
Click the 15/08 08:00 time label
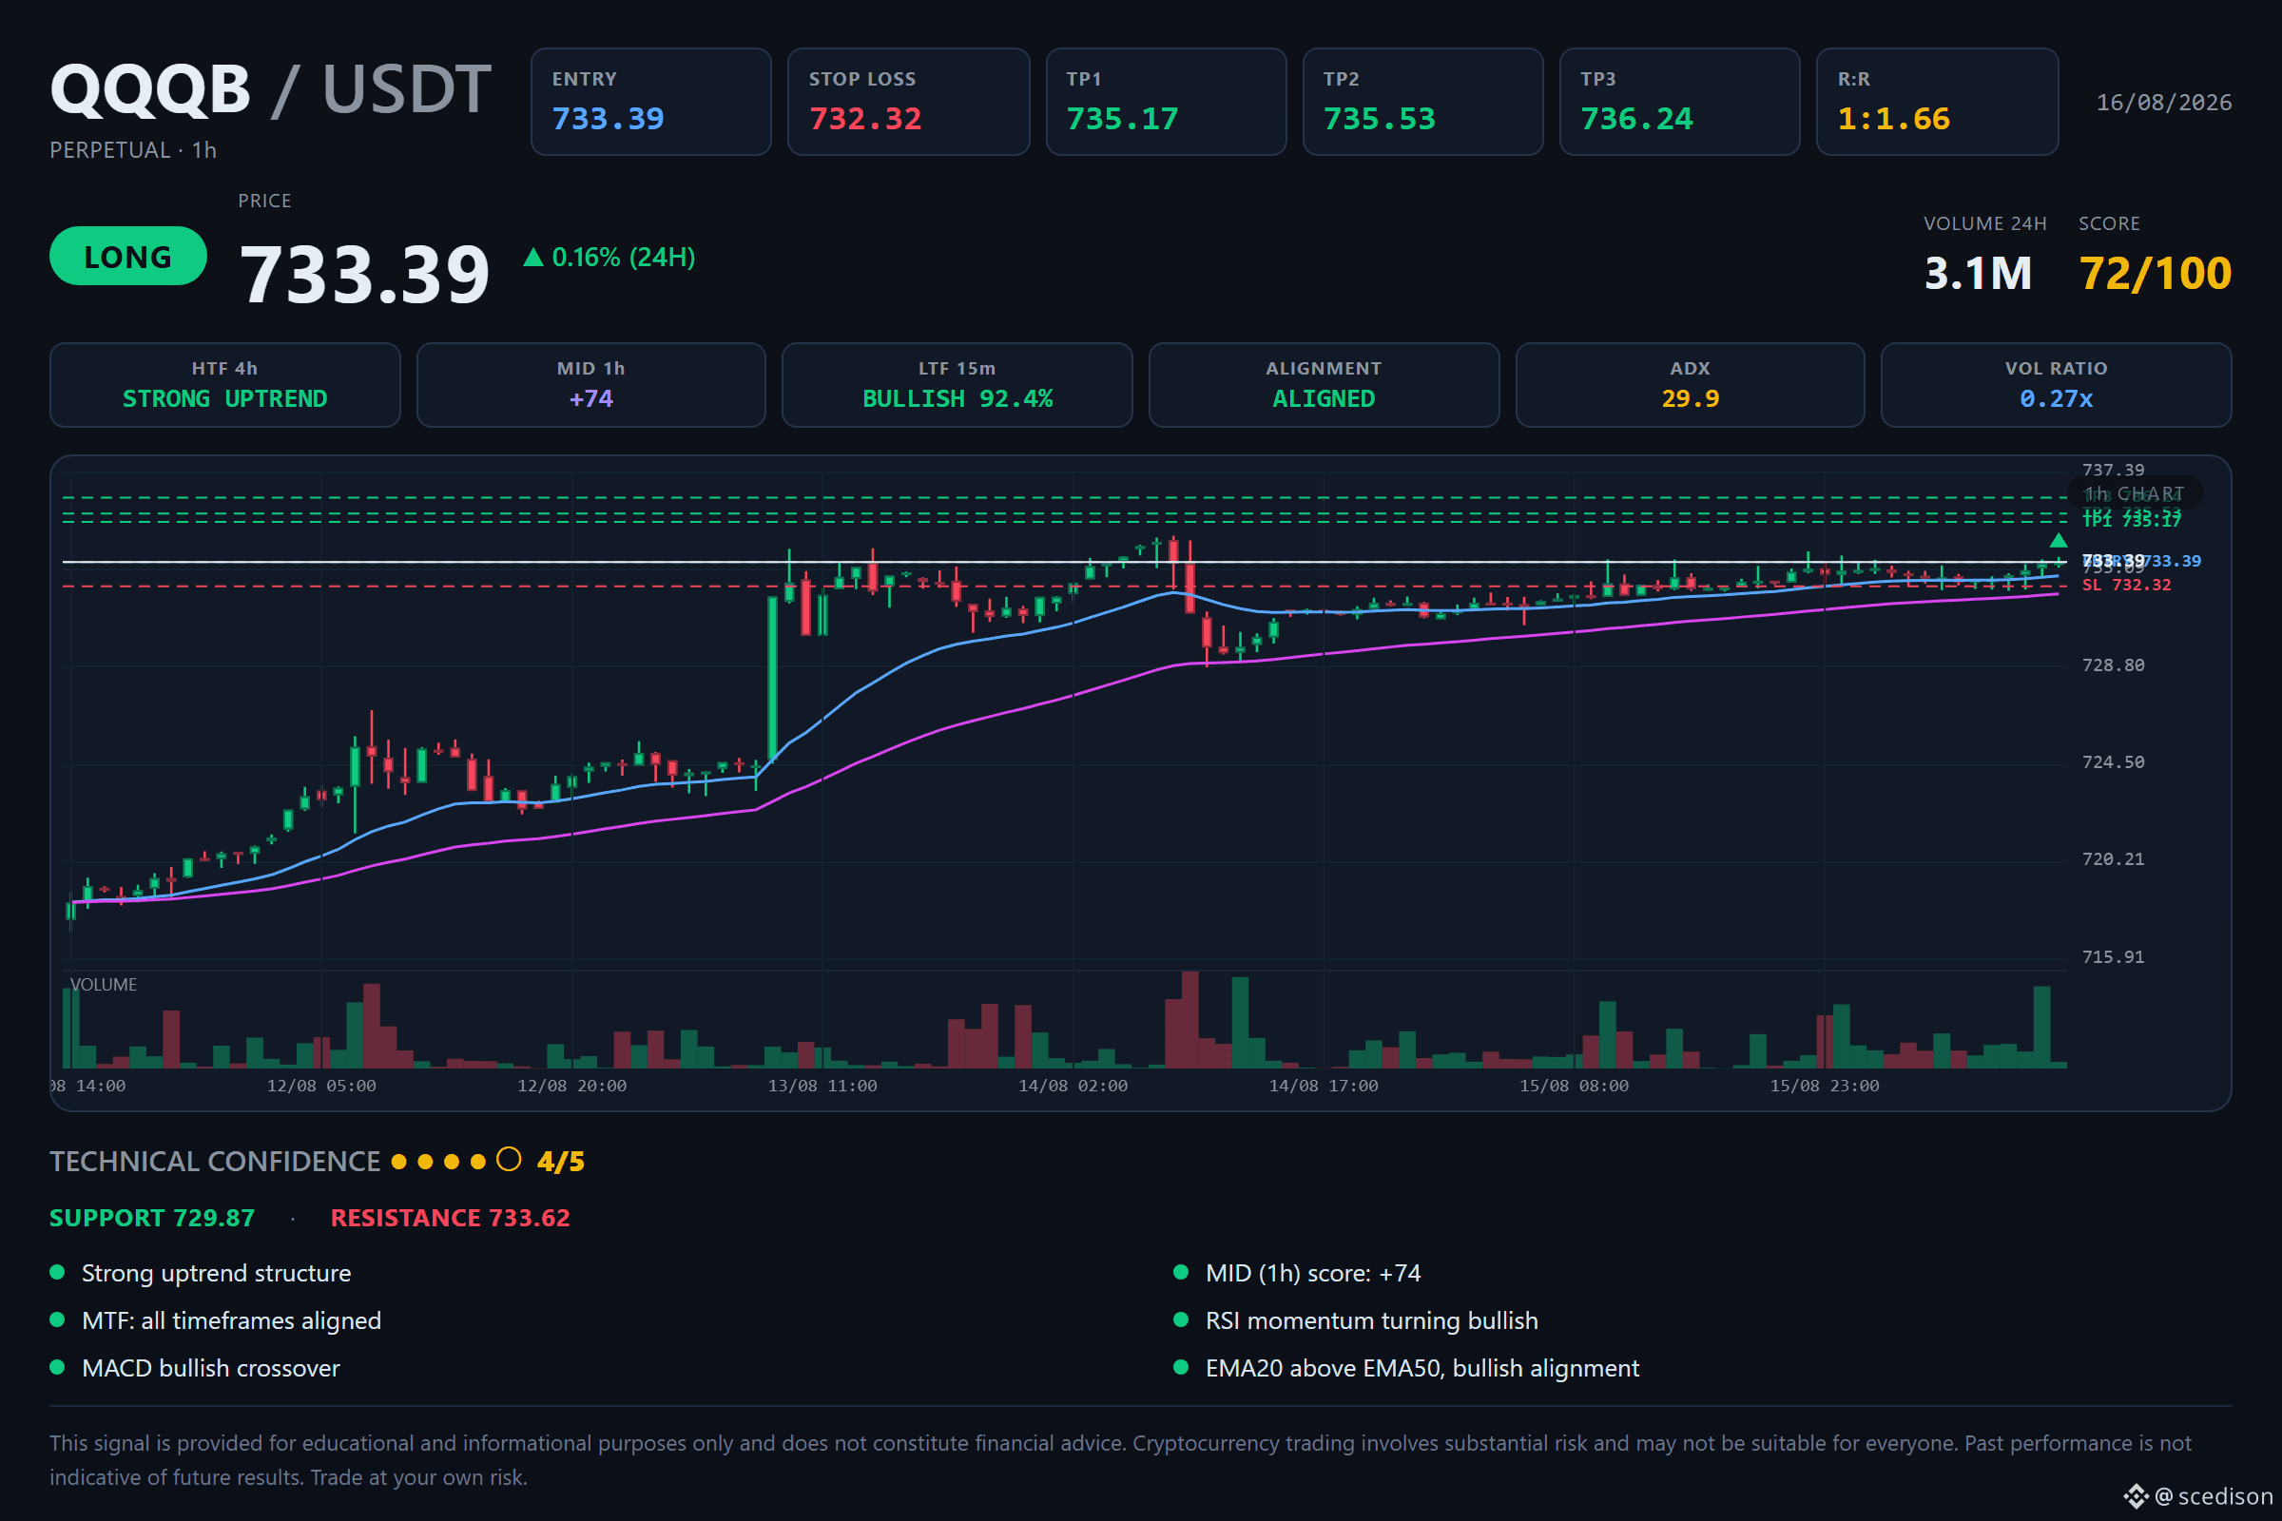pyautogui.click(x=1574, y=1087)
